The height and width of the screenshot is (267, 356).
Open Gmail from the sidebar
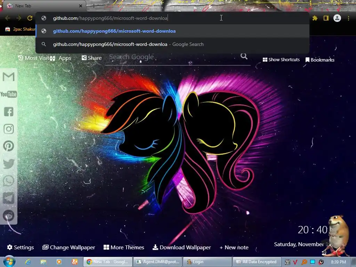pyautogui.click(x=9, y=77)
